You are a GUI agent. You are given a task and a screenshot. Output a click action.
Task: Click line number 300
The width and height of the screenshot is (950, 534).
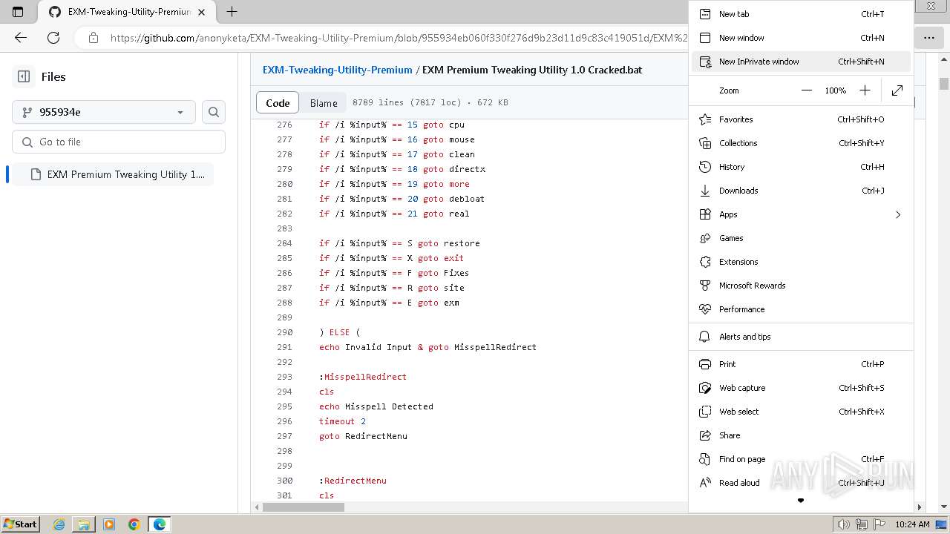[x=284, y=481]
